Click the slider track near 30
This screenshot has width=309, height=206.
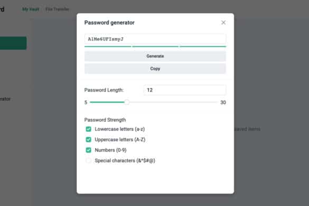(214, 102)
